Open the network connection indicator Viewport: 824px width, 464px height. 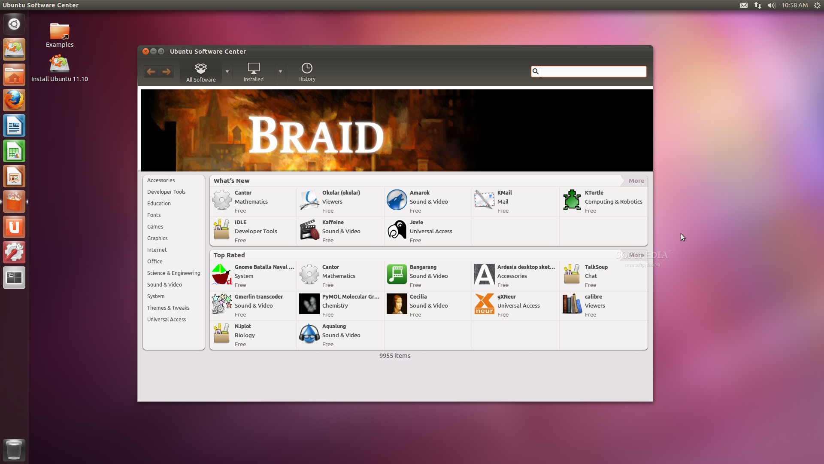point(757,5)
